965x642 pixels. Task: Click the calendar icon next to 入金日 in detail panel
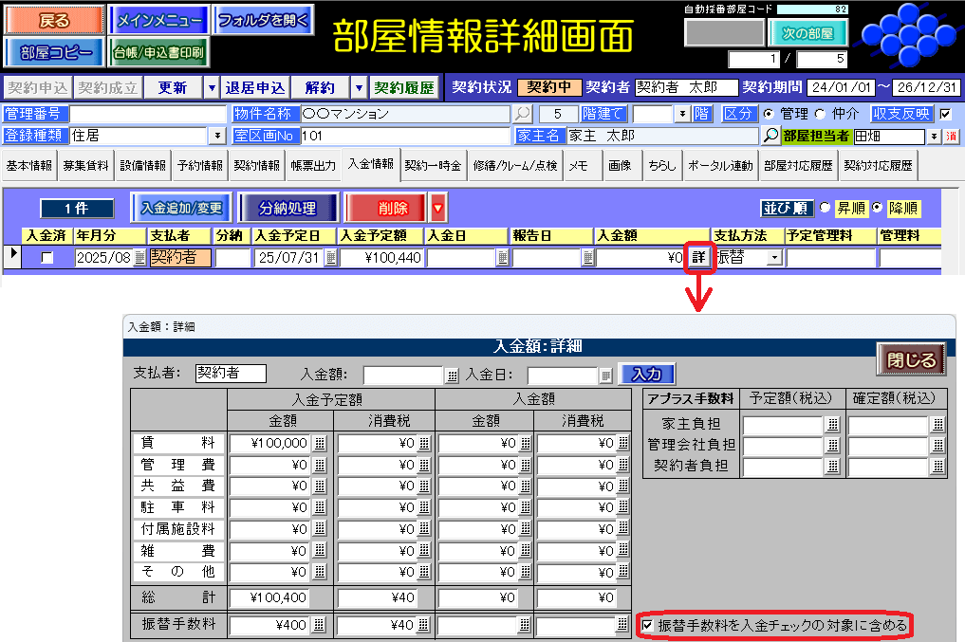click(x=604, y=375)
